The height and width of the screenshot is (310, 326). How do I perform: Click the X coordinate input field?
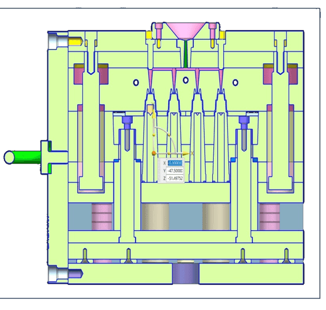(175, 163)
